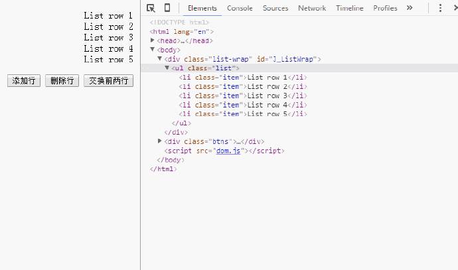The image size is (458, 270).
Task: Select the li node containing List row 2
Action: point(243,86)
